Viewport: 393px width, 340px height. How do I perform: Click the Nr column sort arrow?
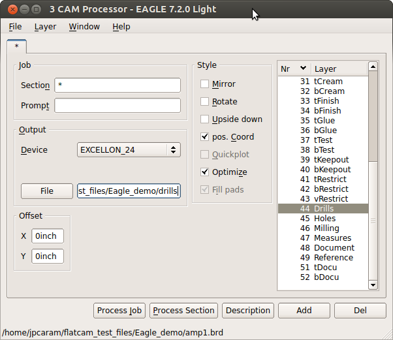(x=303, y=69)
